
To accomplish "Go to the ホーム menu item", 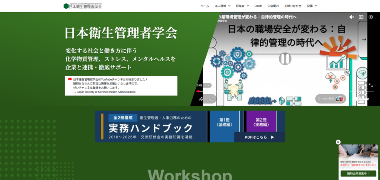I will 204,6.
